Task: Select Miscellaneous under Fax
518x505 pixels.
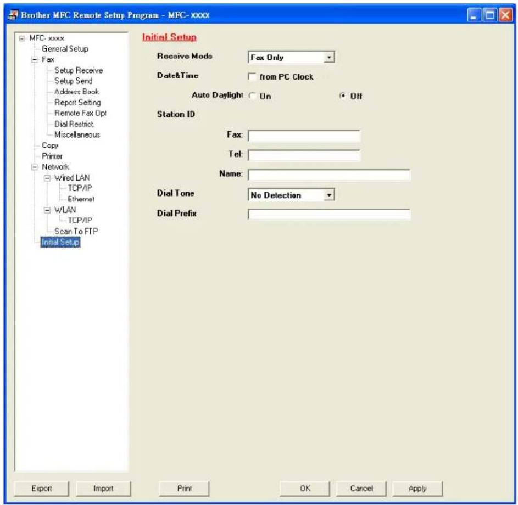Action: pyautogui.click(x=77, y=134)
